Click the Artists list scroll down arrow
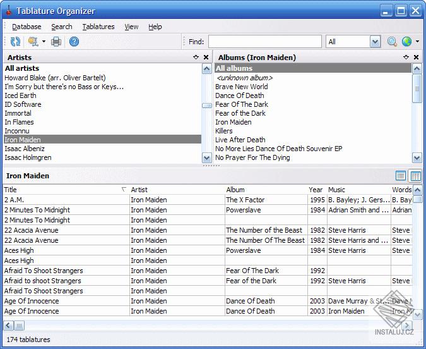The width and height of the screenshot is (426, 349). [207, 157]
